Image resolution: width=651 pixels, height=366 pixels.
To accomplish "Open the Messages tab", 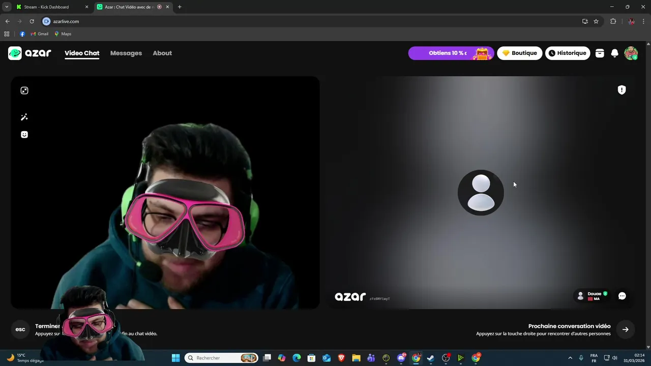I will [x=126, y=53].
